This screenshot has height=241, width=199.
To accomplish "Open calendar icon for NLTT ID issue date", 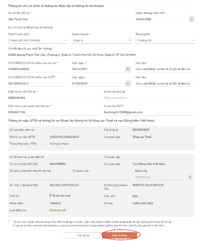I will (128, 84).
